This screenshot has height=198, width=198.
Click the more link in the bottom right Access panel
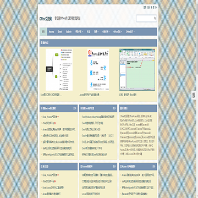click(154, 167)
